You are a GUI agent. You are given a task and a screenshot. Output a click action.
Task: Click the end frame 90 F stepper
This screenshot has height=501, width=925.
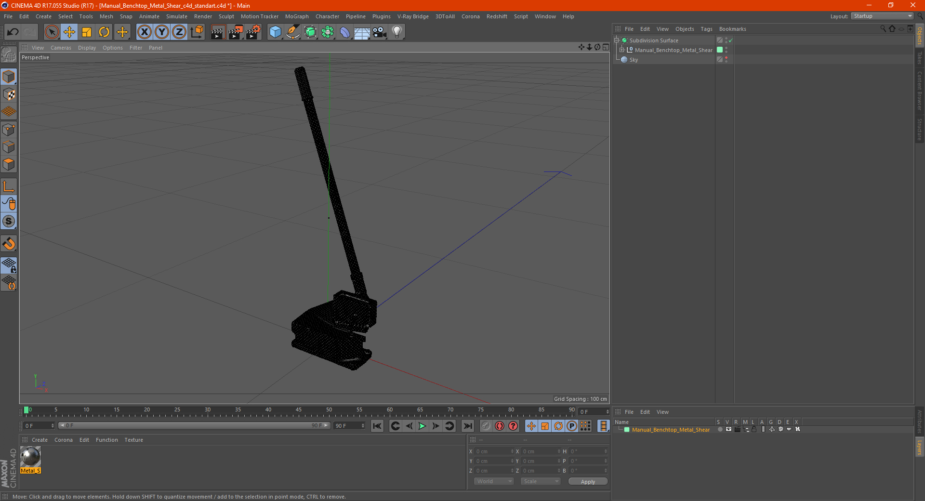[363, 426]
